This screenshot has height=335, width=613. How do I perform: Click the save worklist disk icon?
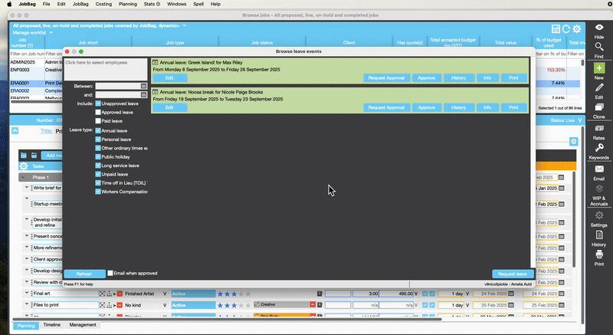click(556, 29)
